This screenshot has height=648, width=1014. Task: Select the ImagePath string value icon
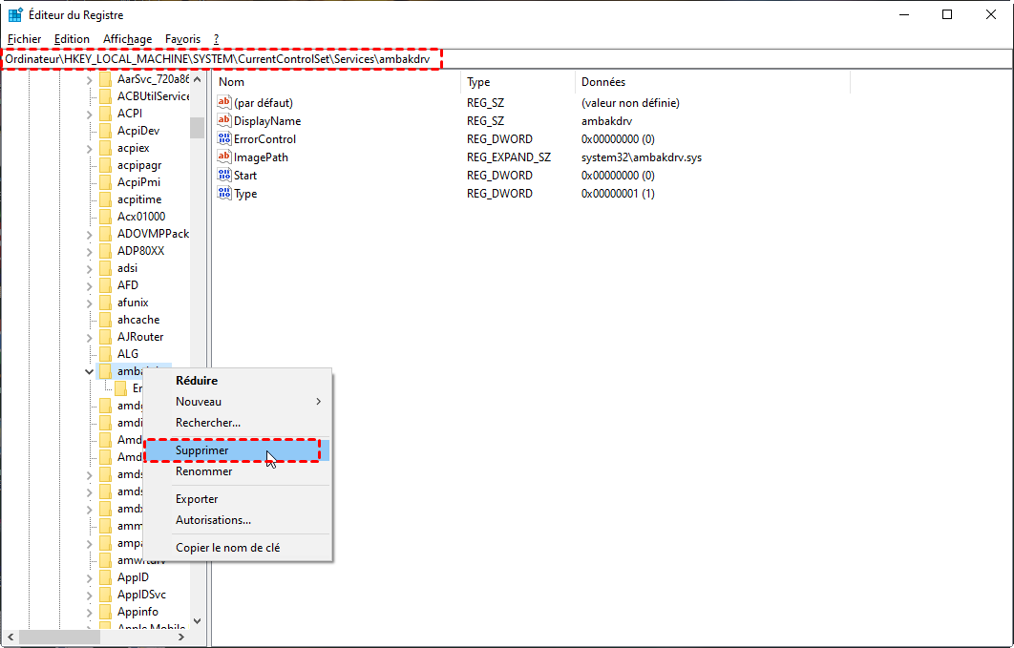pos(223,157)
